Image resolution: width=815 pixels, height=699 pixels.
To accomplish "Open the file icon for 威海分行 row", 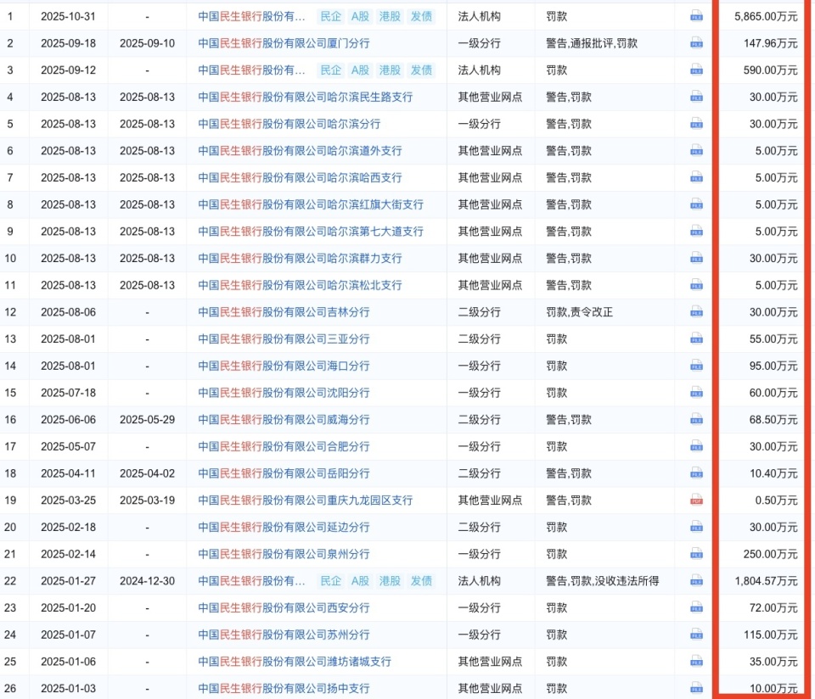I will [696, 420].
